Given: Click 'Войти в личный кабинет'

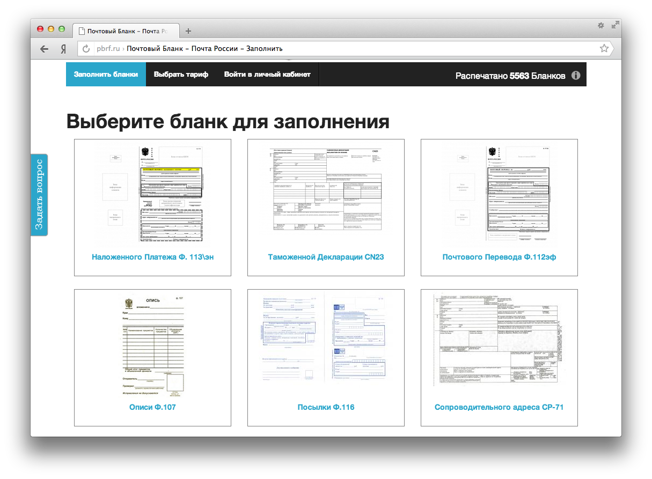Looking at the screenshot, I should 267,75.
